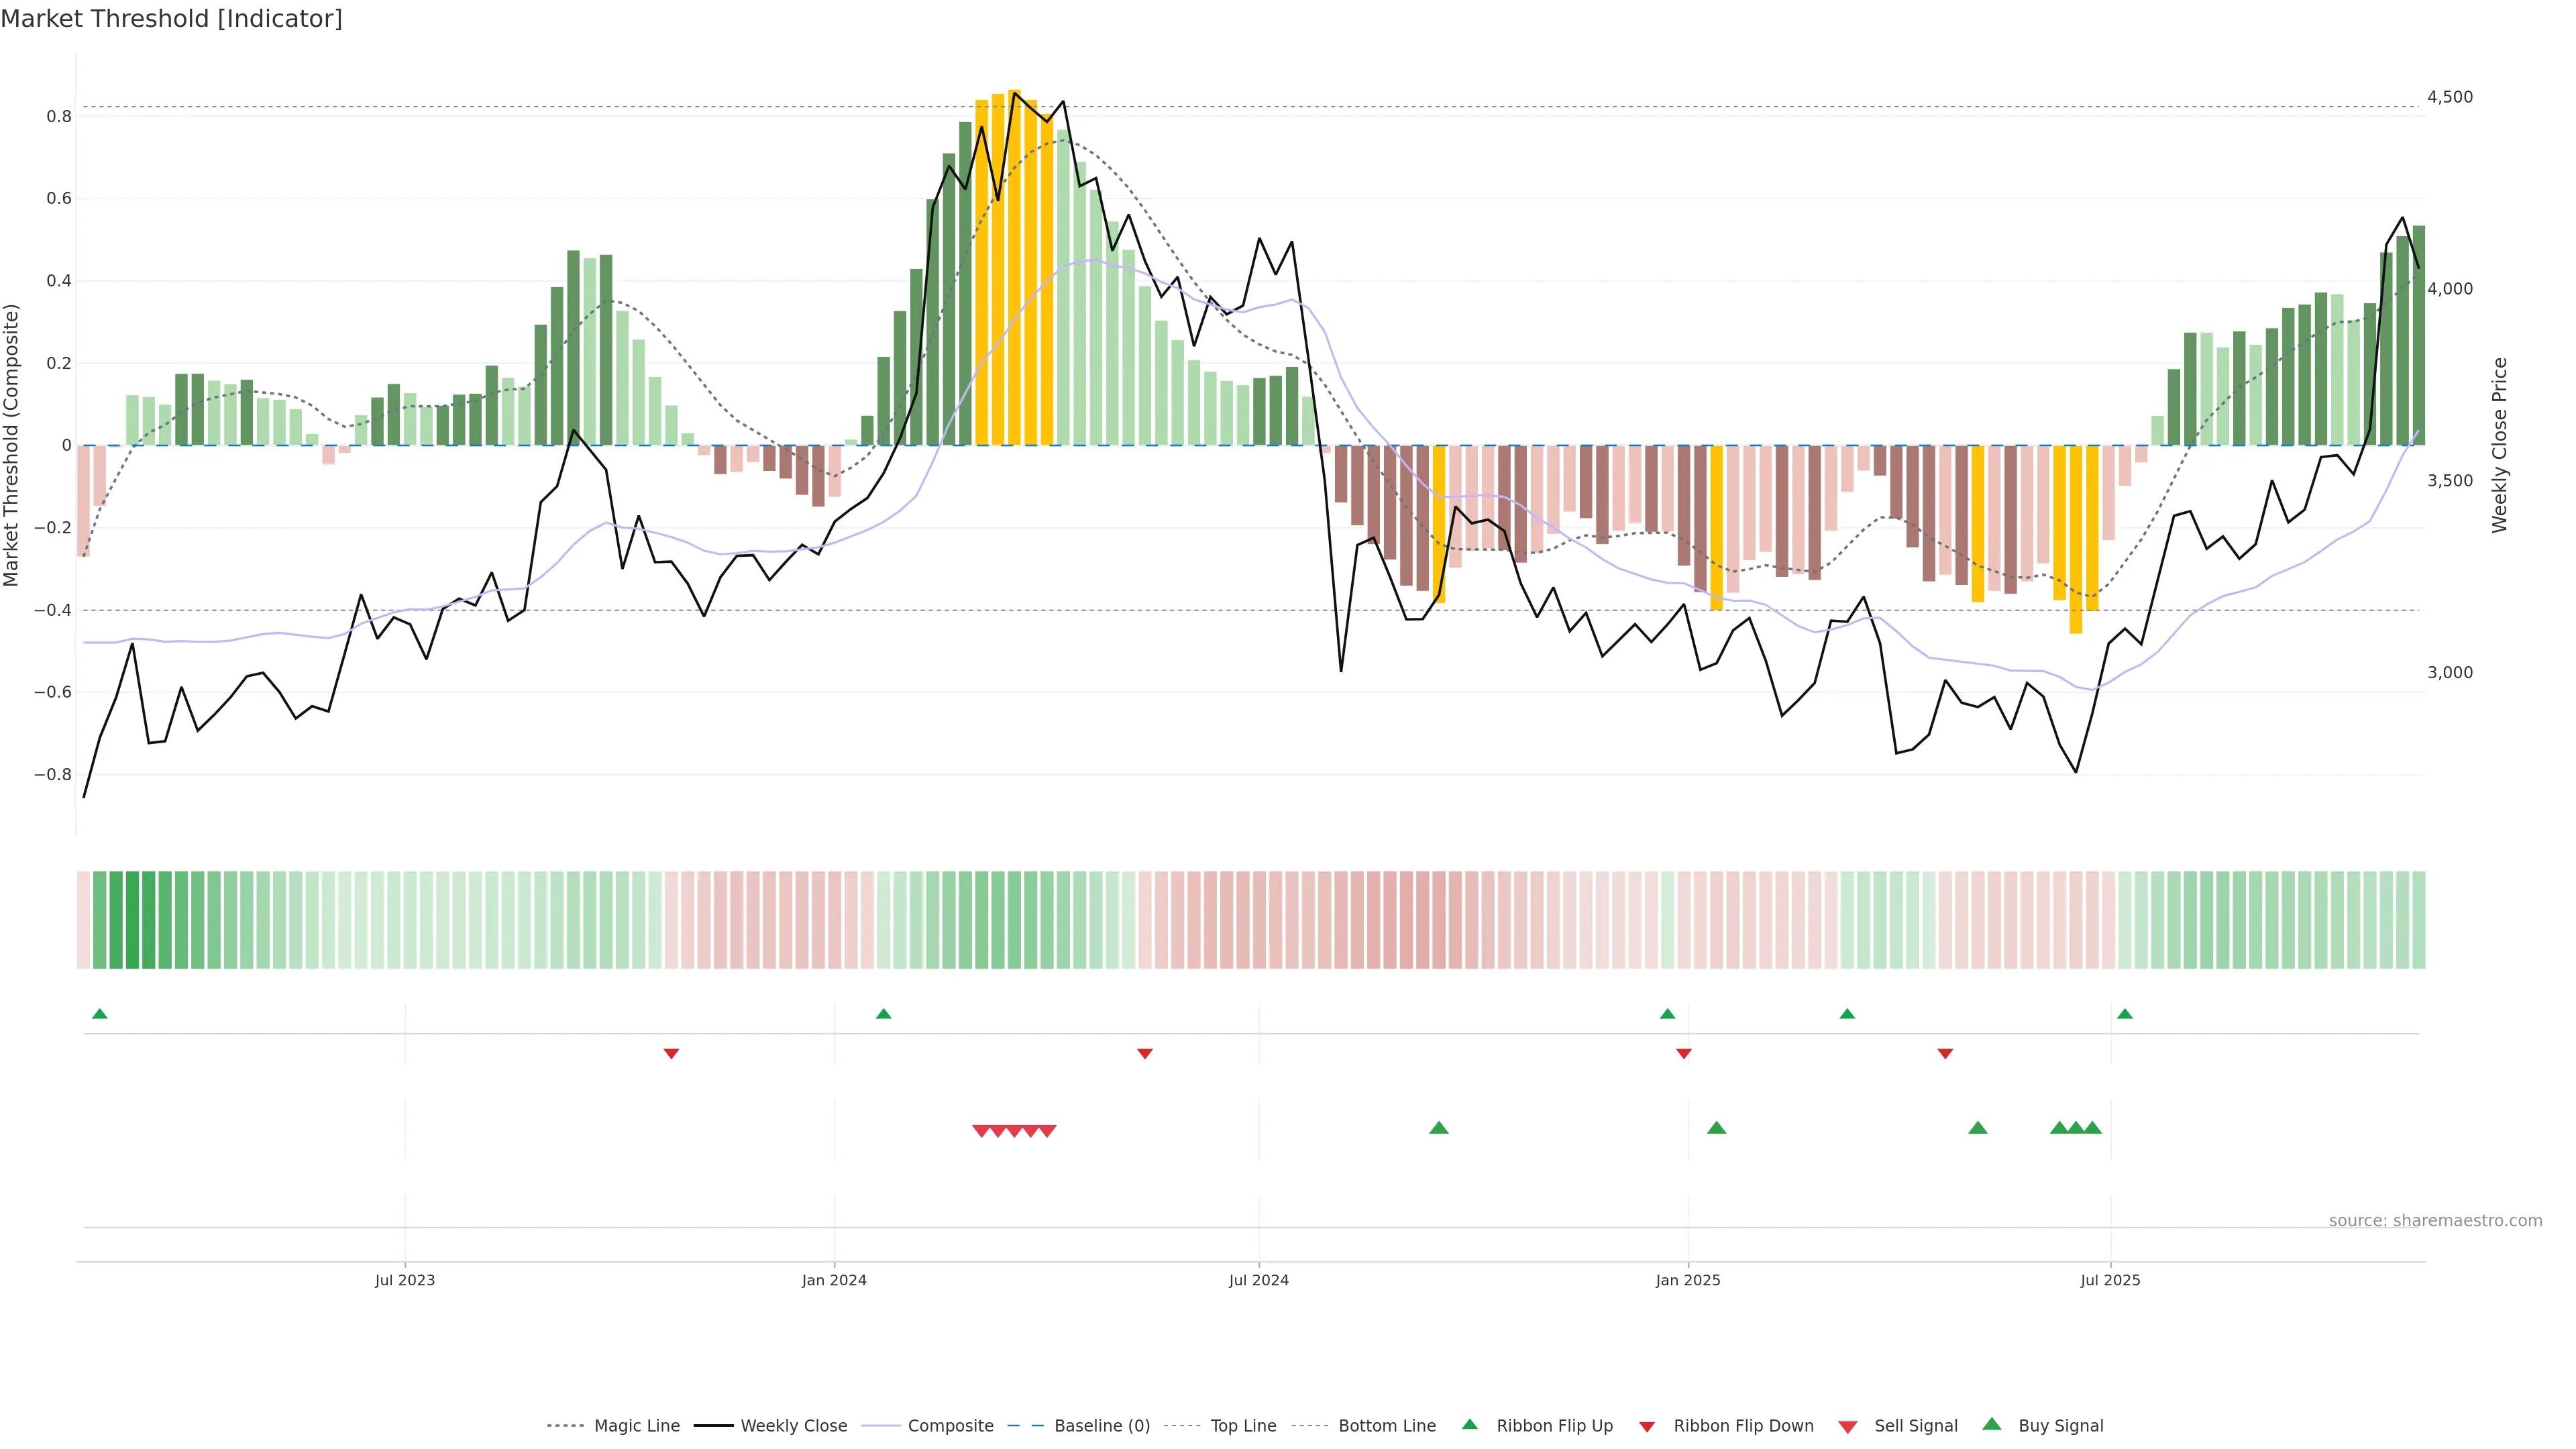
Task: Select the leftmost green ribbon flip up marker
Action: coord(99,1014)
